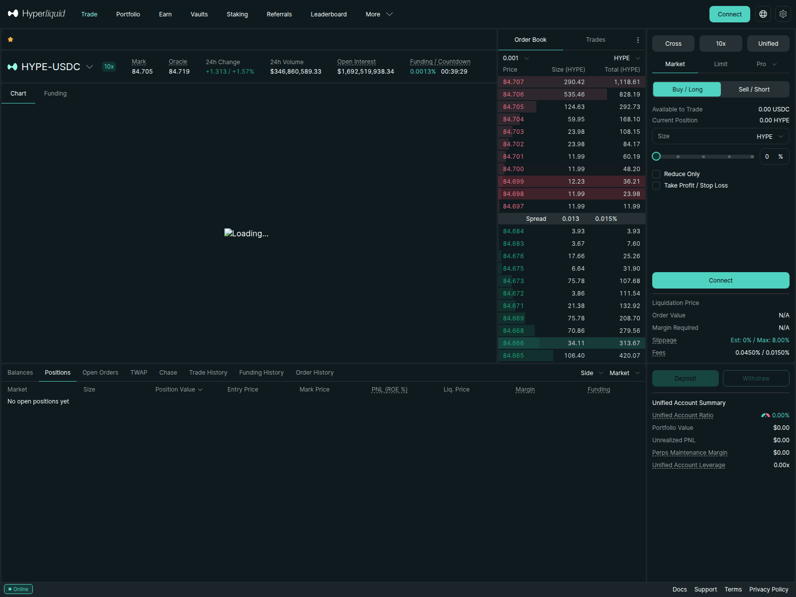Open settings gear icon
The width and height of the screenshot is (796, 597).
tap(783, 14)
